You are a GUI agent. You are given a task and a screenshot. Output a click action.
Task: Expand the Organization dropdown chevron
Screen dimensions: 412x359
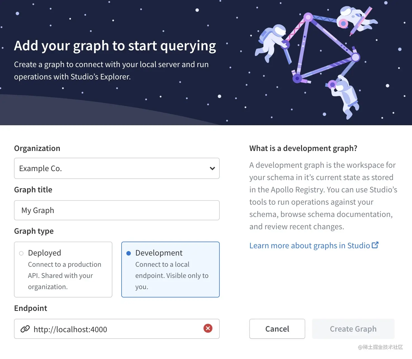click(x=212, y=168)
